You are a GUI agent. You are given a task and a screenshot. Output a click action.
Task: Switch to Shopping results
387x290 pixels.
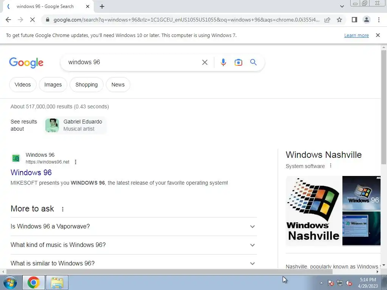(x=87, y=85)
